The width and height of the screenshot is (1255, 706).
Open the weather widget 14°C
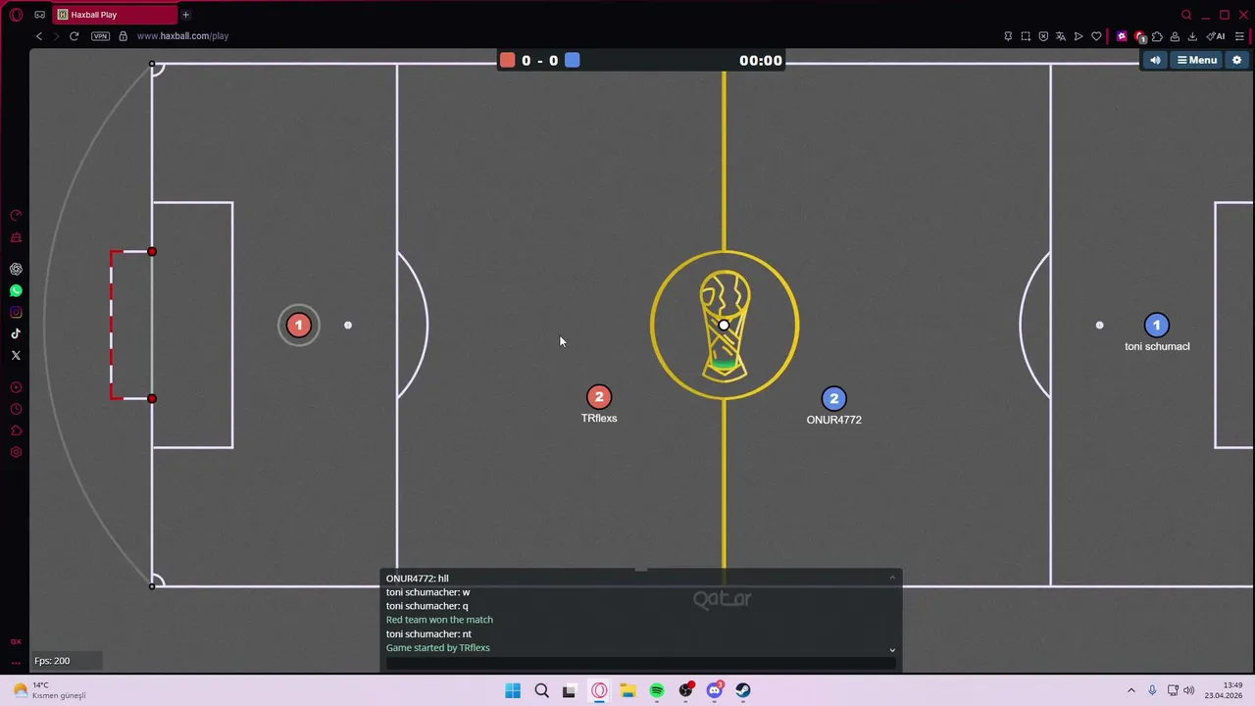coord(47,690)
